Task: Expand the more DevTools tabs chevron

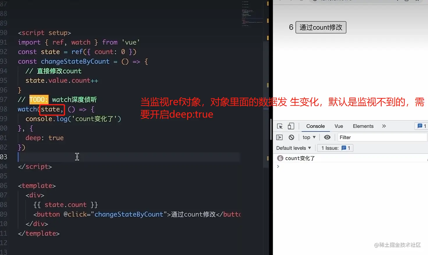Action: pyautogui.click(x=384, y=126)
